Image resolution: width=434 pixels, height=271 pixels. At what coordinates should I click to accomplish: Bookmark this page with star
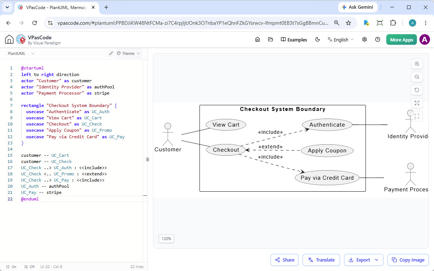point(348,23)
